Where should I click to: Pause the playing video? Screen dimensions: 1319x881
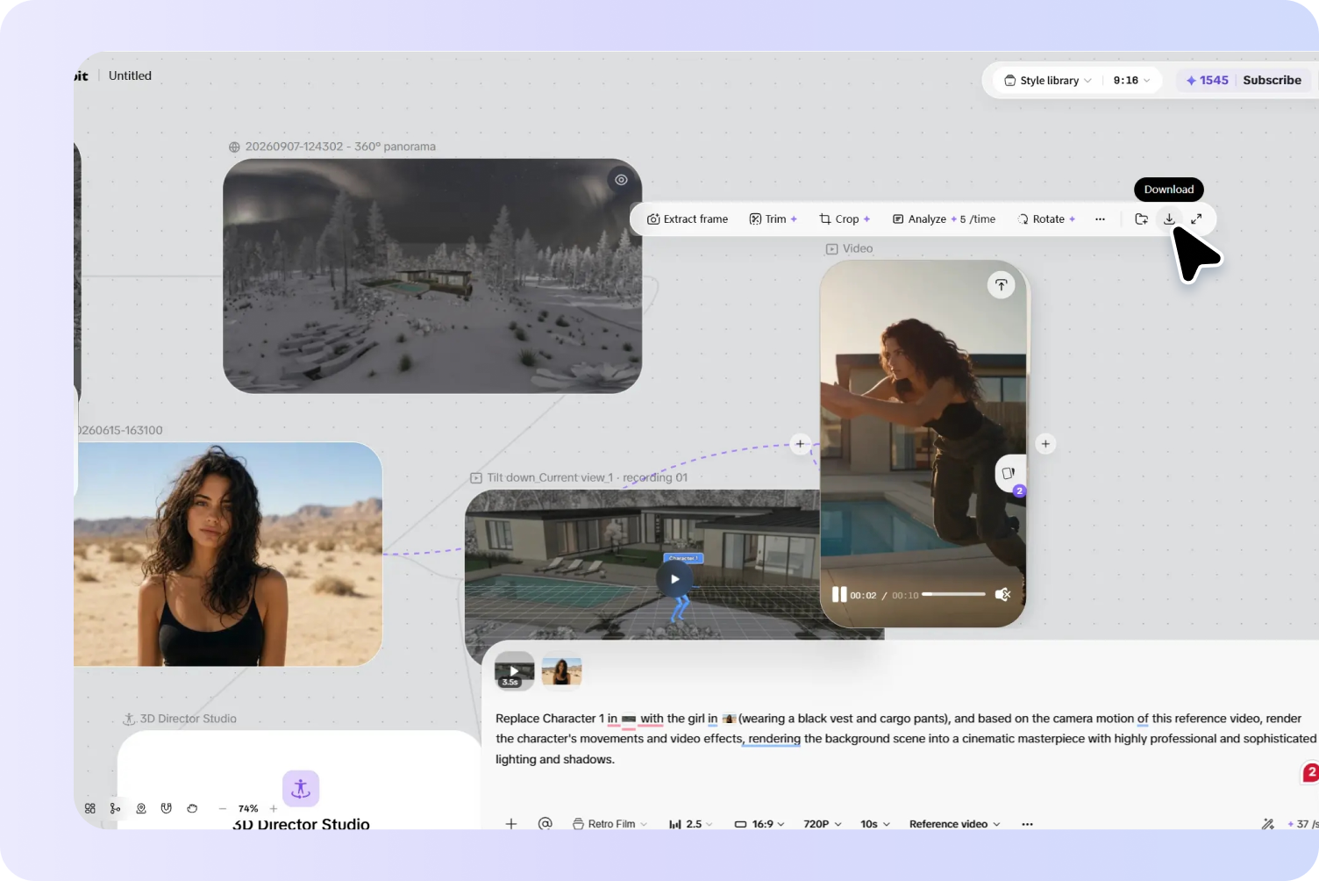(x=839, y=595)
